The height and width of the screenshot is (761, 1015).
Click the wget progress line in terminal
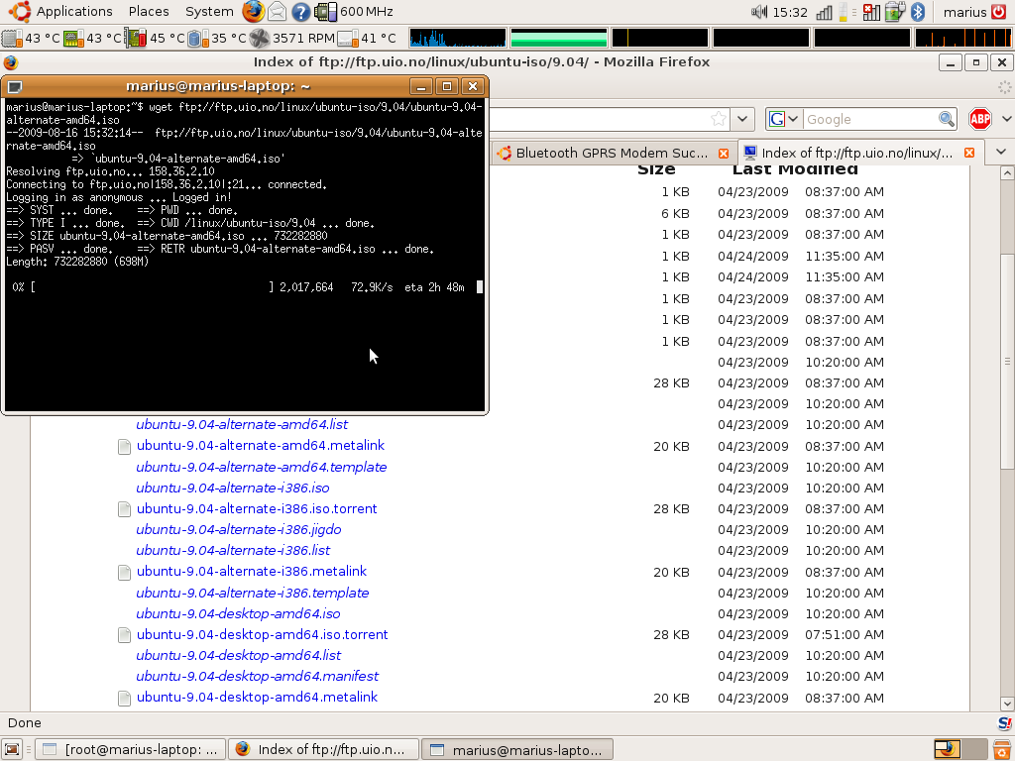click(x=245, y=287)
